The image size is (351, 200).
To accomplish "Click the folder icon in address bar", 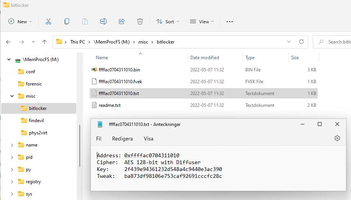I will click(59, 42).
